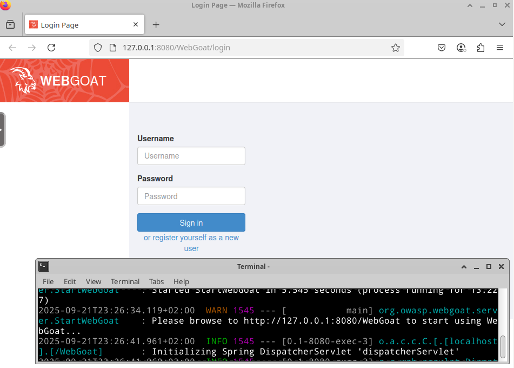The height and width of the screenshot is (368, 514).
Task: Click the site information page icon
Action: click(113, 48)
